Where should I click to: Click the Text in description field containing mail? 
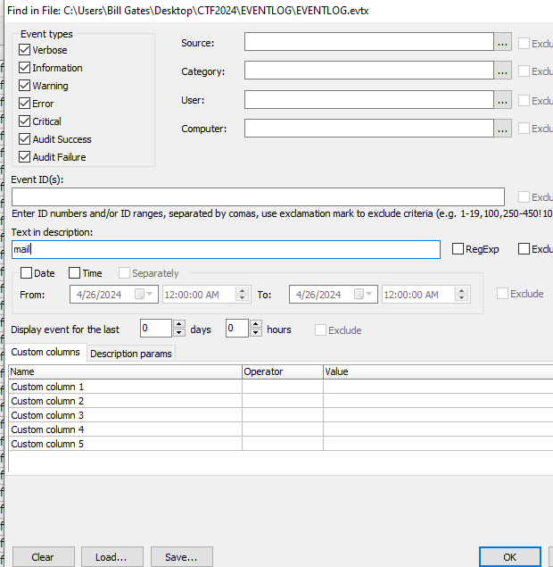(x=226, y=249)
